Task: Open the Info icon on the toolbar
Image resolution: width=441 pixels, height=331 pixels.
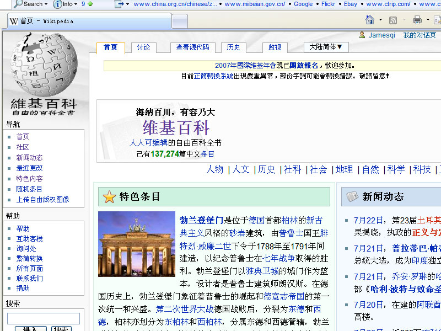Action: point(58,5)
